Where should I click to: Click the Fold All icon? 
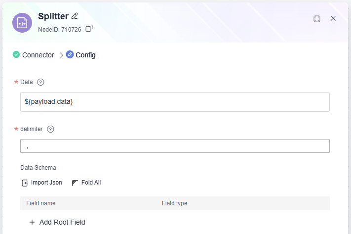(x=75, y=183)
